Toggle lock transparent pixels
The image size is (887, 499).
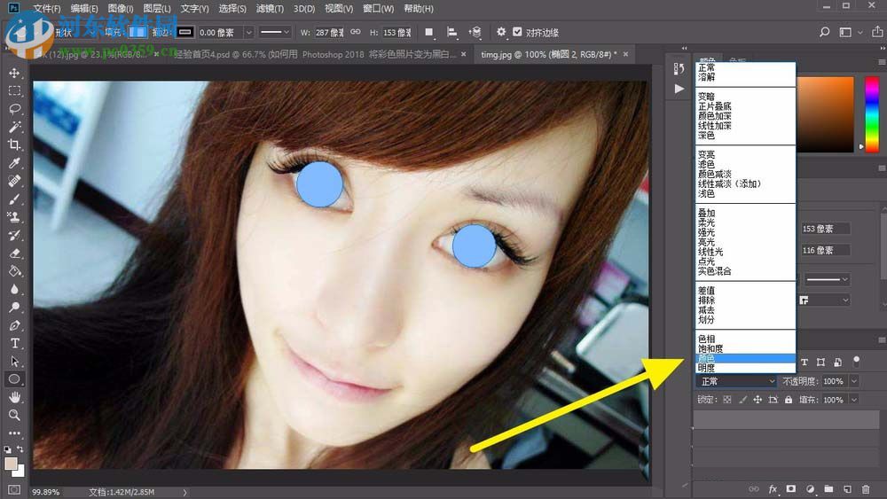tap(727, 400)
